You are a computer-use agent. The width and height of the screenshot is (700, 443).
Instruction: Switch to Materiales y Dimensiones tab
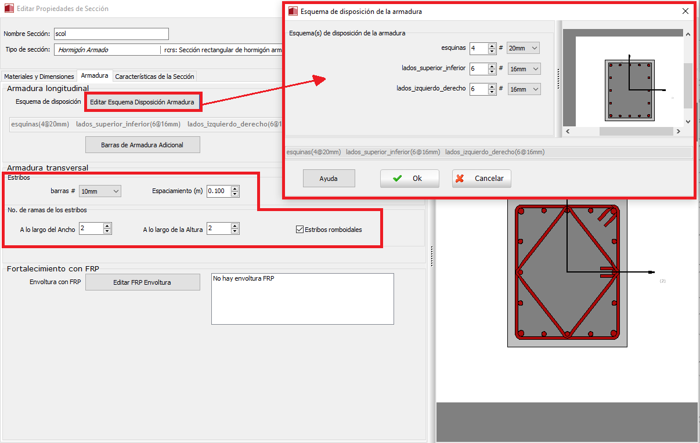click(39, 77)
